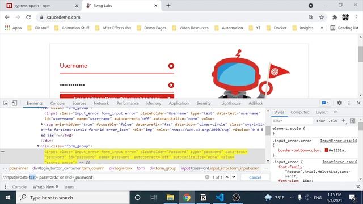This screenshot has height=204, width=363.
Task: Reload the saucedemo.com page
Action: pyautogui.click(x=28, y=18)
